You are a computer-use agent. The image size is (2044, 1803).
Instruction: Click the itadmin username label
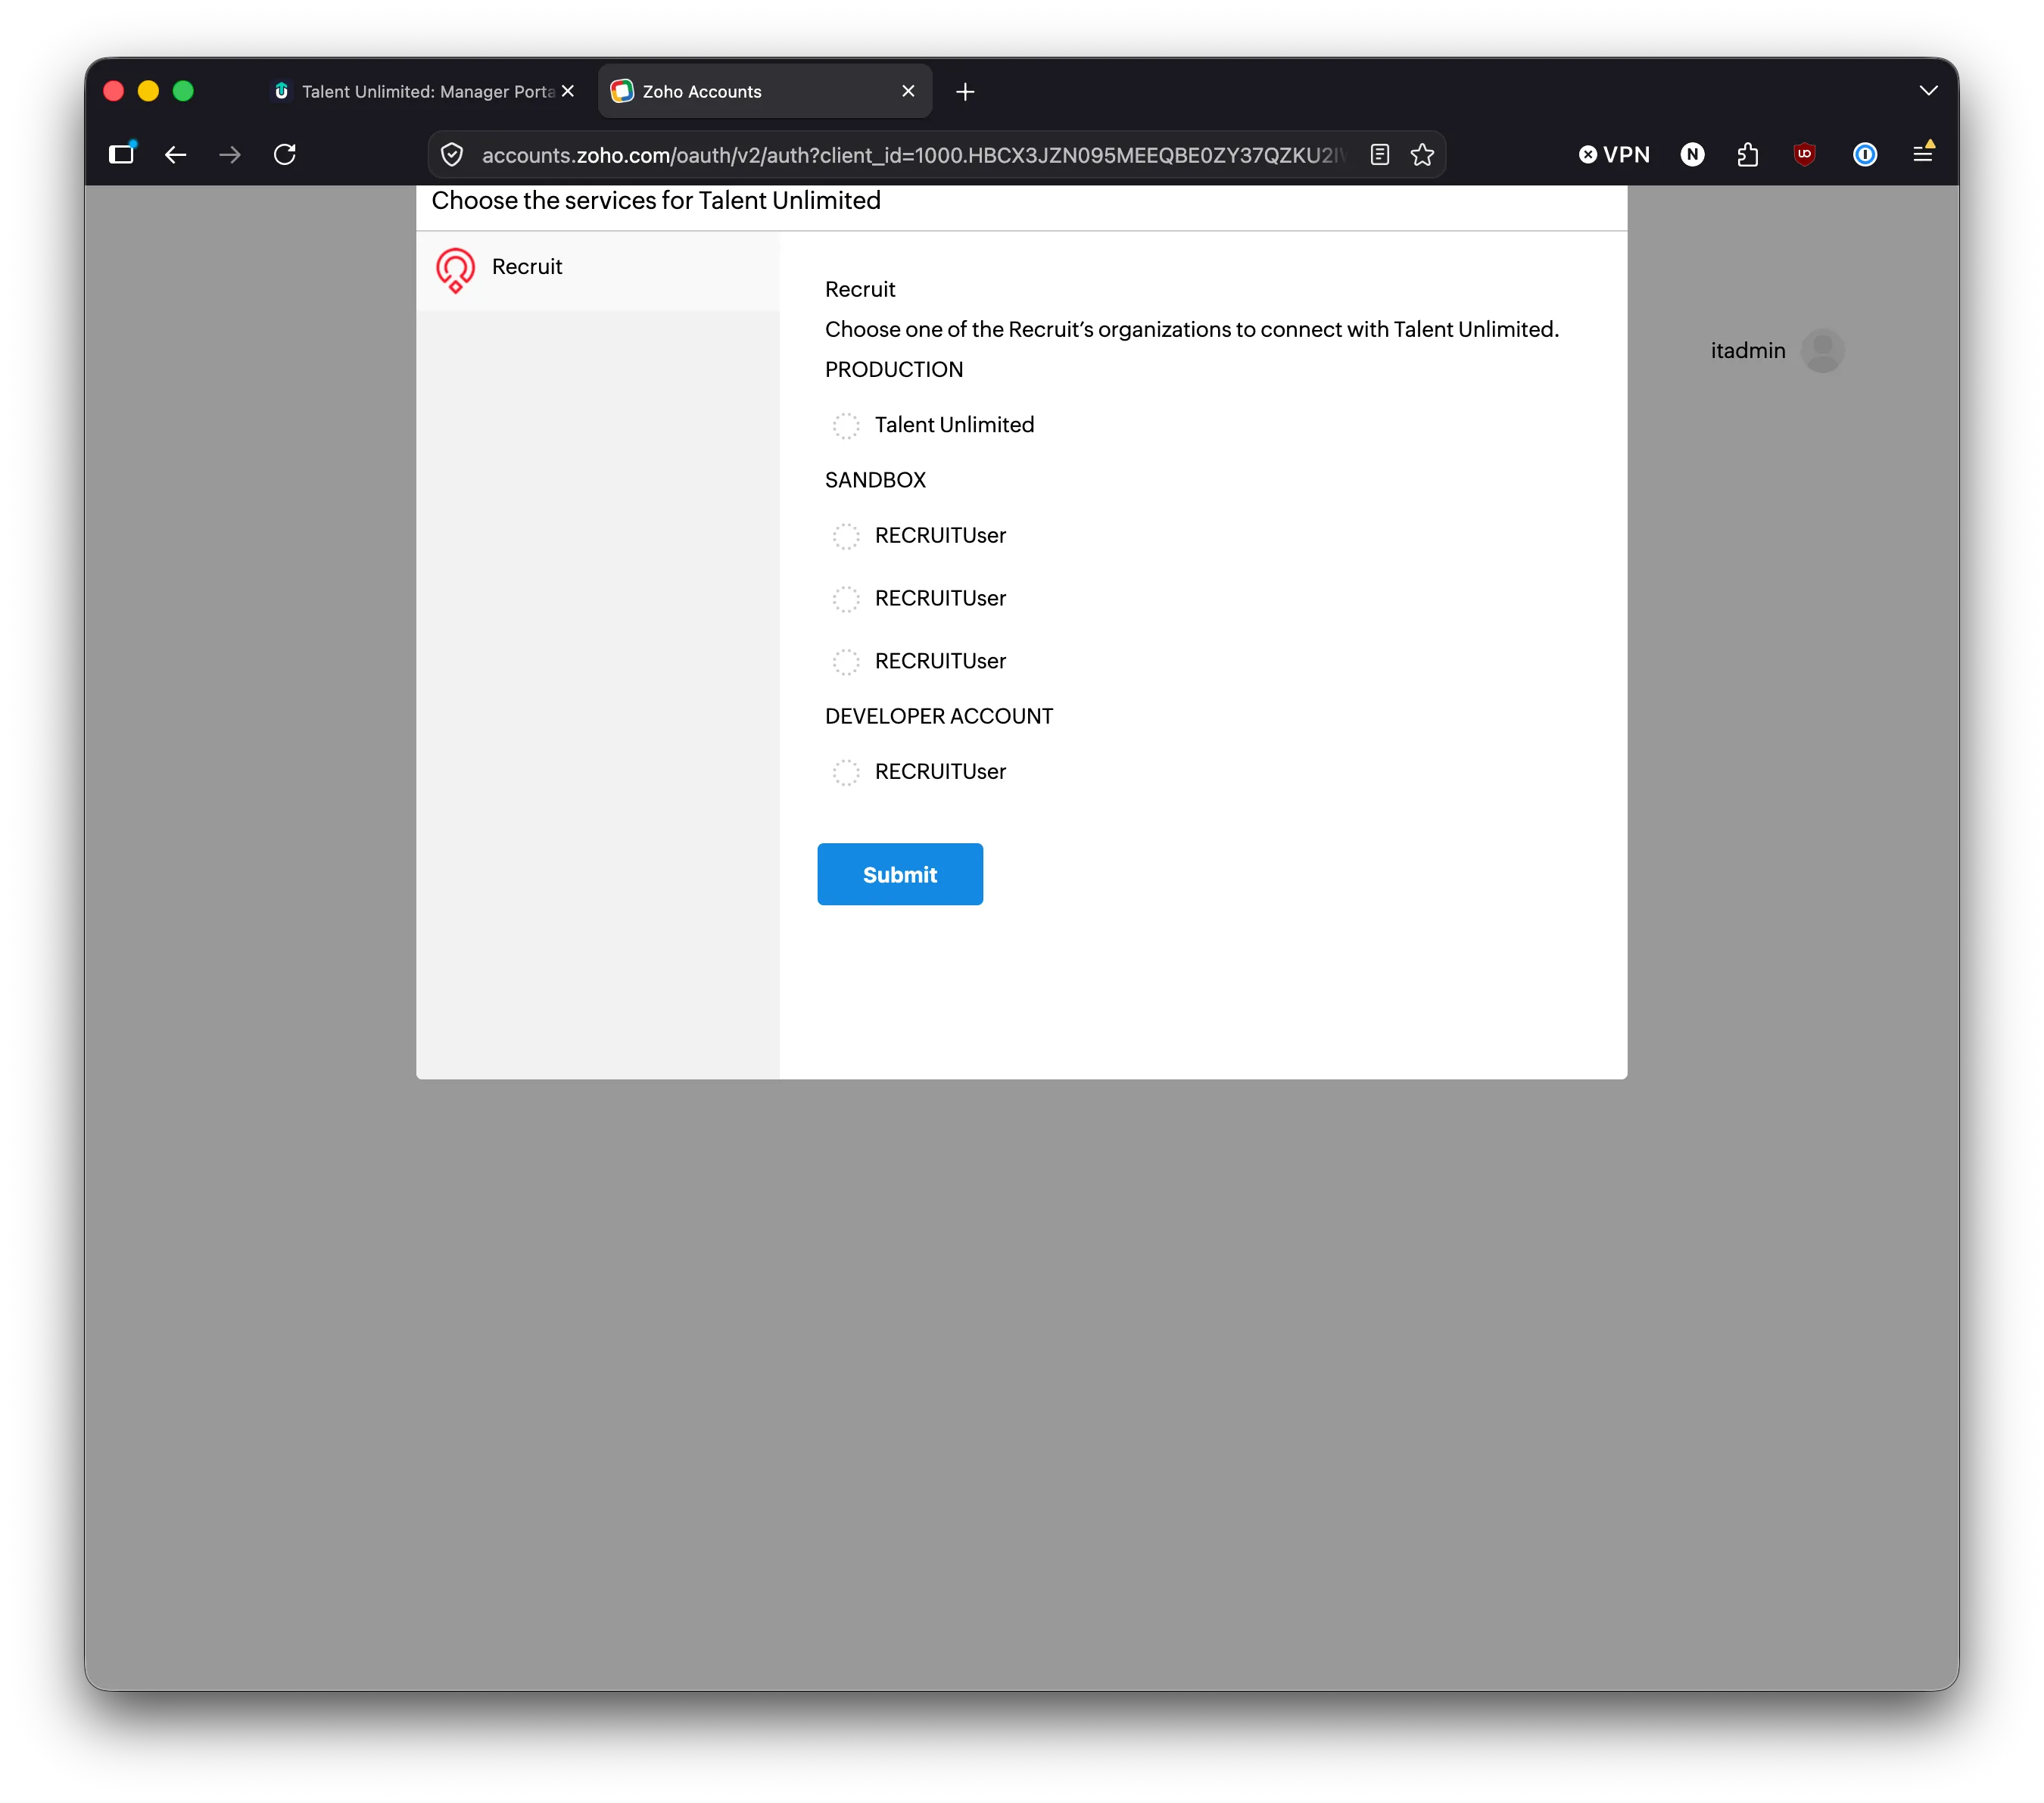click(x=1747, y=351)
